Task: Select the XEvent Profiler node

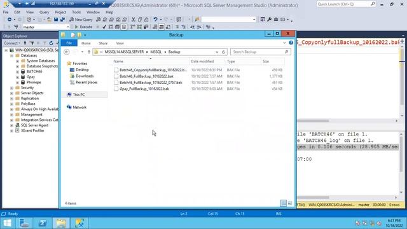Action: click(x=32, y=130)
